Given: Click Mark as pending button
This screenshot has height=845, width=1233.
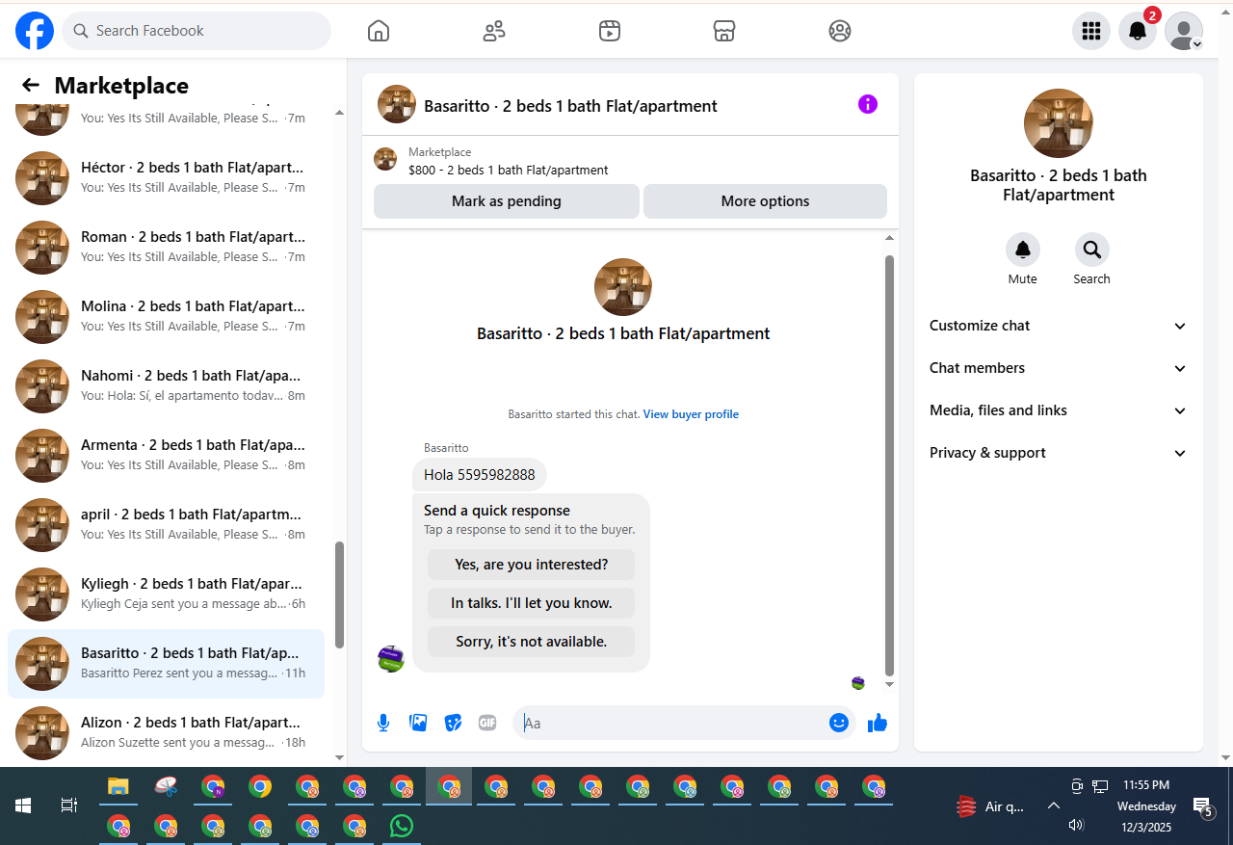Looking at the screenshot, I should [507, 201].
